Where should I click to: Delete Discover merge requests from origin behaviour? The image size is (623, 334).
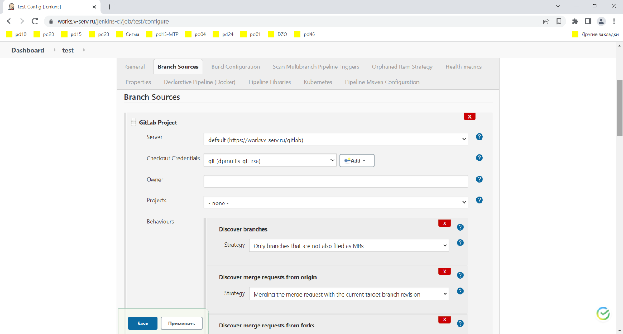tap(444, 272)
